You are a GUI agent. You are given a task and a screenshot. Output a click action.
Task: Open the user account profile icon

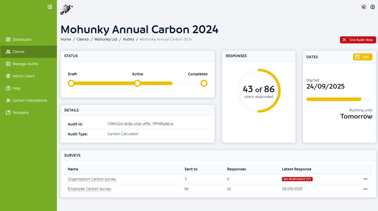(372, 7)
